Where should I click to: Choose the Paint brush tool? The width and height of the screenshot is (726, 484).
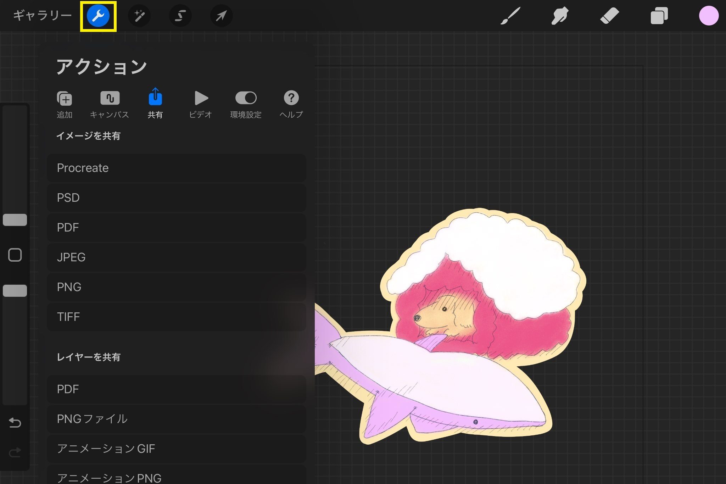coord(510,16)
